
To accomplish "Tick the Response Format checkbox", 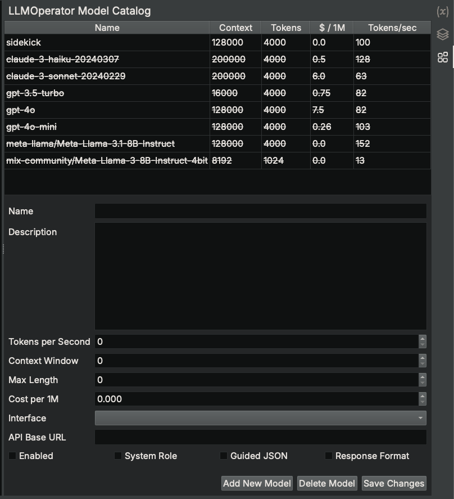I will 329,456.
